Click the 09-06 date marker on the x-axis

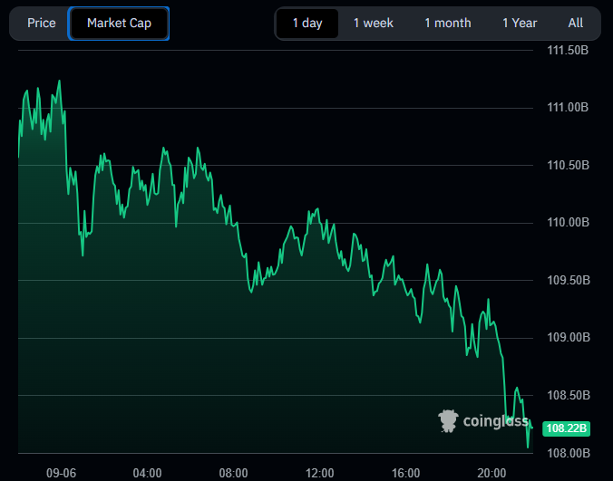pyautogui.click(x=62, y=472)
